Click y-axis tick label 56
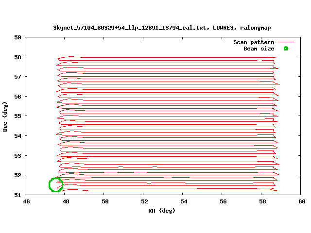Image resolution: width=311 pixels, height=233 pixels. pos(17,97)
